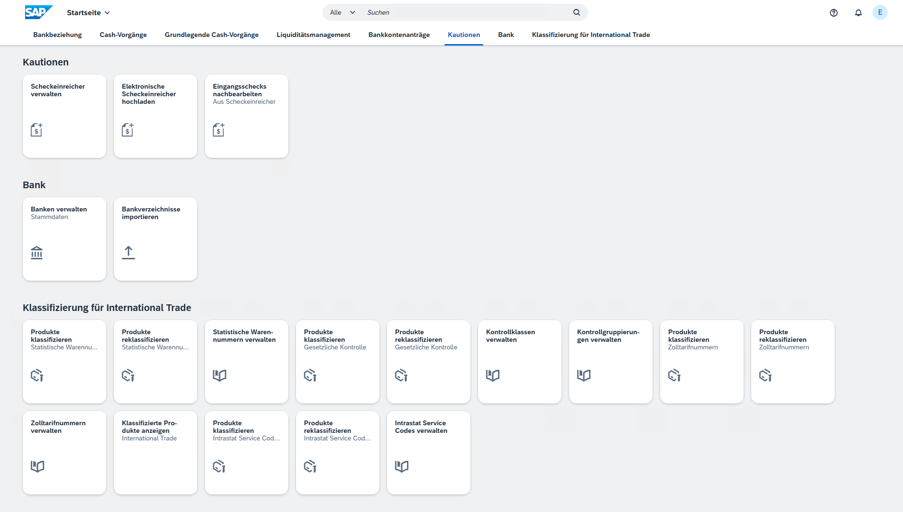This screenshot has height=512, width=903.
Task: Select the Bankkontenanträge tab
Action: [x=399, y=35]
